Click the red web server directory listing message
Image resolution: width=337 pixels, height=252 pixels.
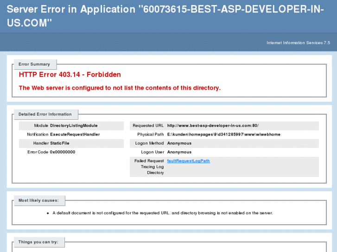(120, 88)
